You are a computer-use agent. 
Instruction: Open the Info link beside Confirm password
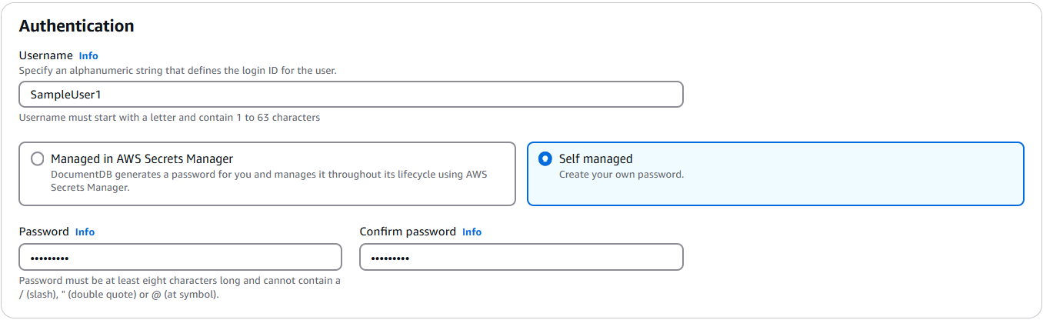point(472,232)
